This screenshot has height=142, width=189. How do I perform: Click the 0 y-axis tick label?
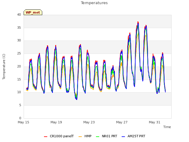20,118
